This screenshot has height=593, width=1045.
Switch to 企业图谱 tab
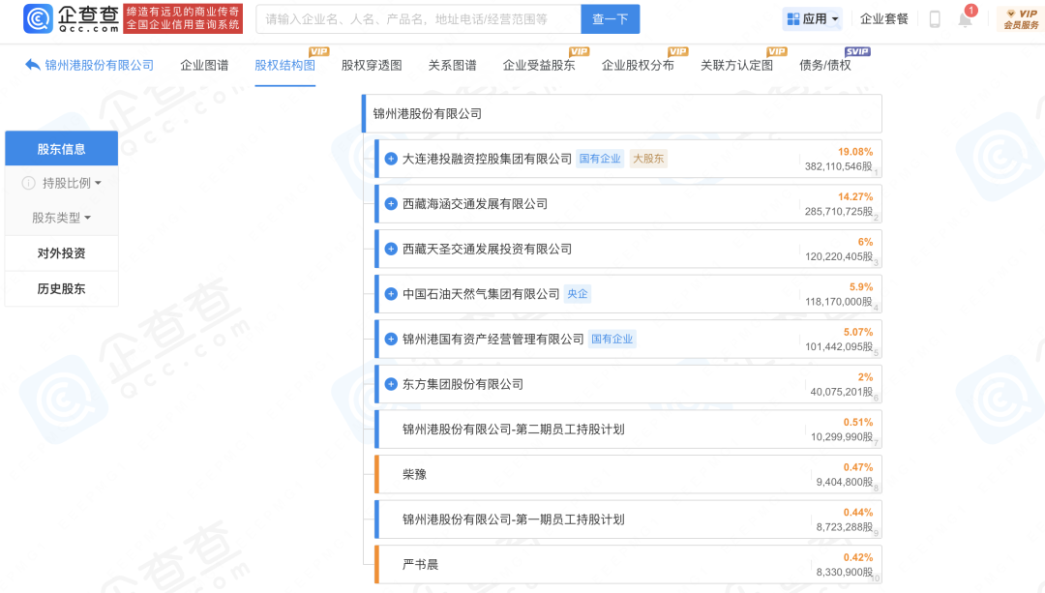(x=204, y=65)
